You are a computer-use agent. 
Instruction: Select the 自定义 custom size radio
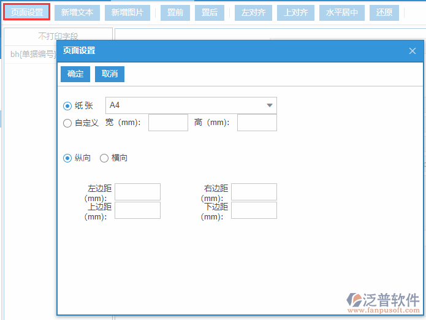click(67, 123)
